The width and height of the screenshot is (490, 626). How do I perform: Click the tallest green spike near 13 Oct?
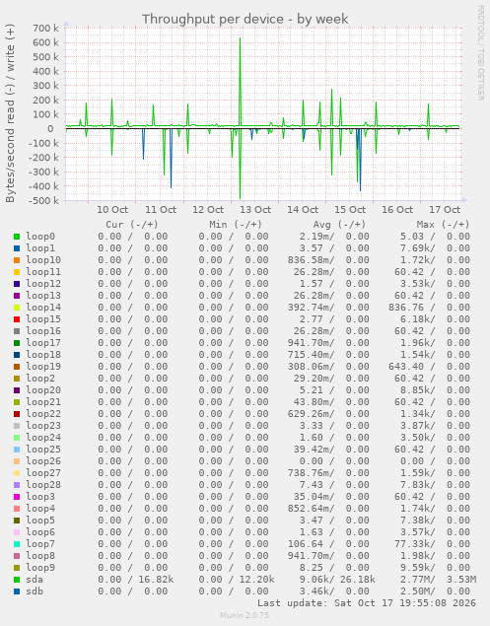[240, 82]
